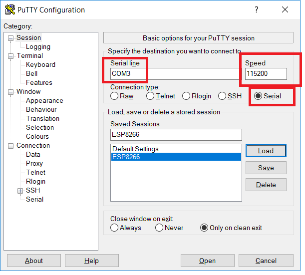Select ESP8266 in the session list
The width and height of the screenshot is (305, 275).
176,157
